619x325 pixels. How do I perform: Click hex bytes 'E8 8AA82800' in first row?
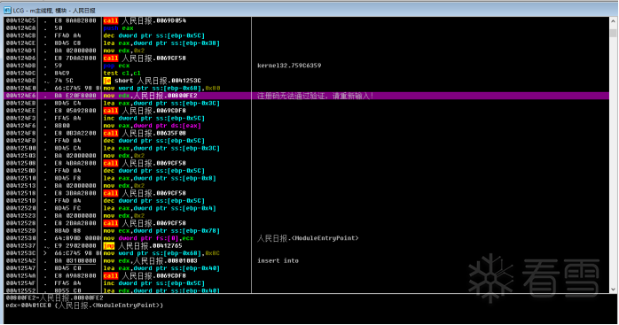click(75, 20)
